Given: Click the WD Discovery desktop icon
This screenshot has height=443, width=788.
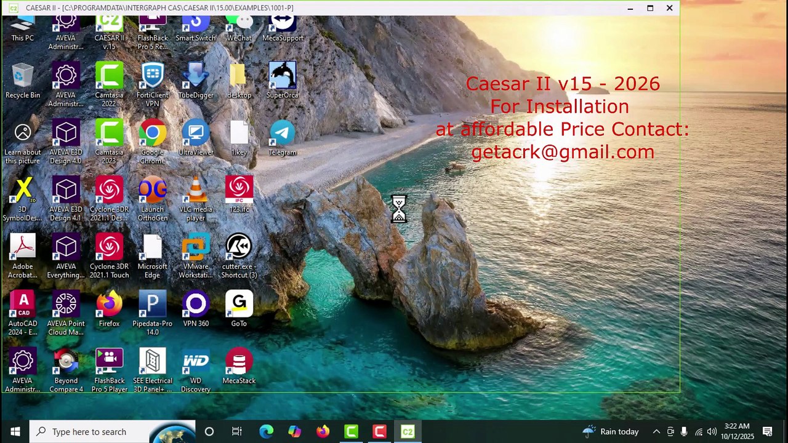Looking at the screenshot, I should click(196, 371).
